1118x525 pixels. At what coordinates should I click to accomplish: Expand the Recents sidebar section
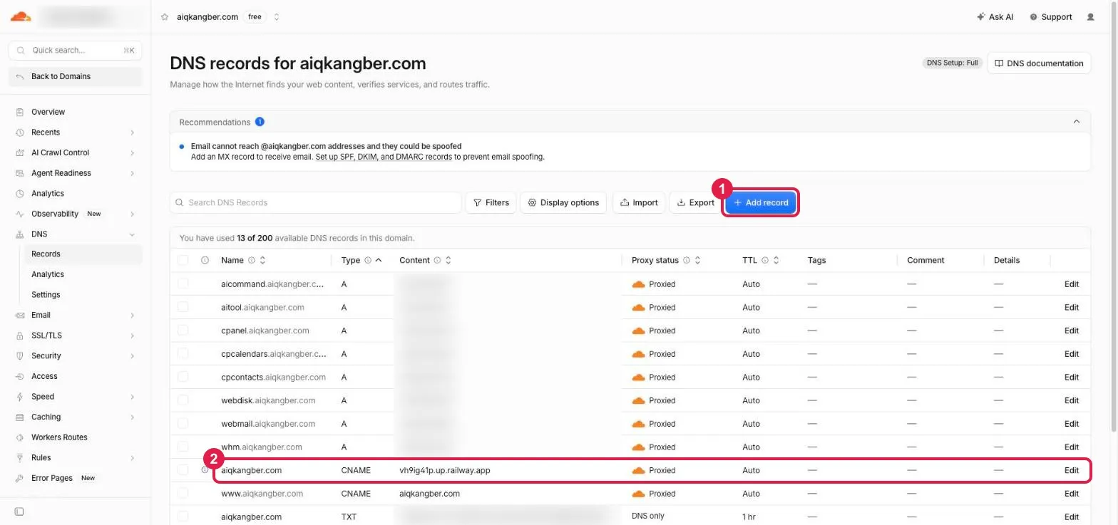(133, 132)
